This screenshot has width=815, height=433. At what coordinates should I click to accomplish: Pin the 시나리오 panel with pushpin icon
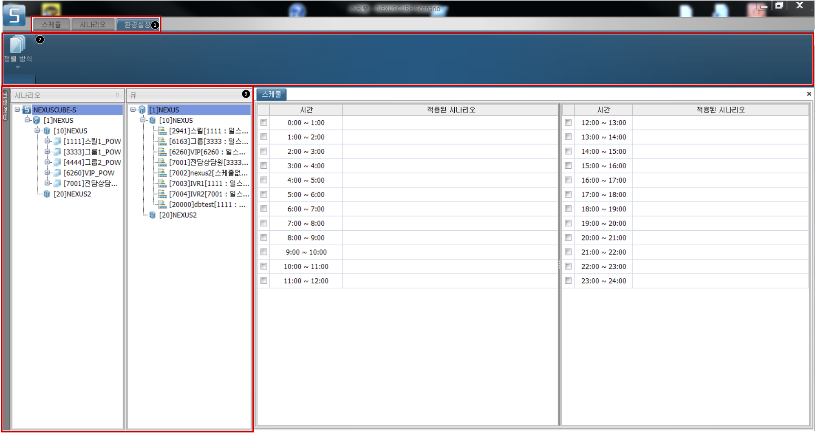click(118, 95)
